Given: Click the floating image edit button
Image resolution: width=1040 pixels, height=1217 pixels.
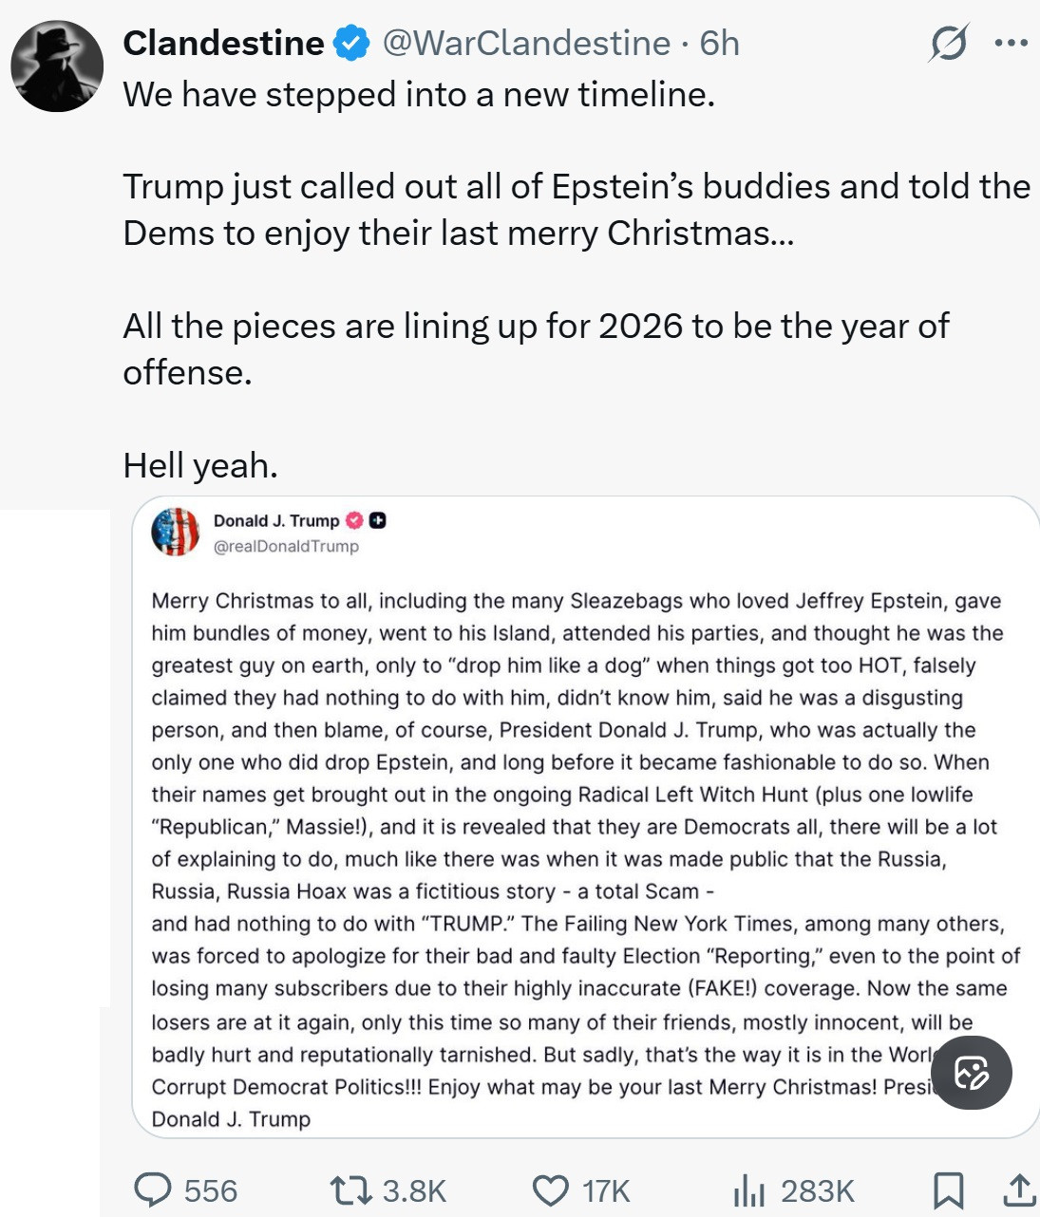Looking at the screenshot, I should coord(971,1073).
